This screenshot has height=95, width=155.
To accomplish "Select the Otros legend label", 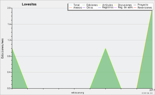I will [90, 7].
